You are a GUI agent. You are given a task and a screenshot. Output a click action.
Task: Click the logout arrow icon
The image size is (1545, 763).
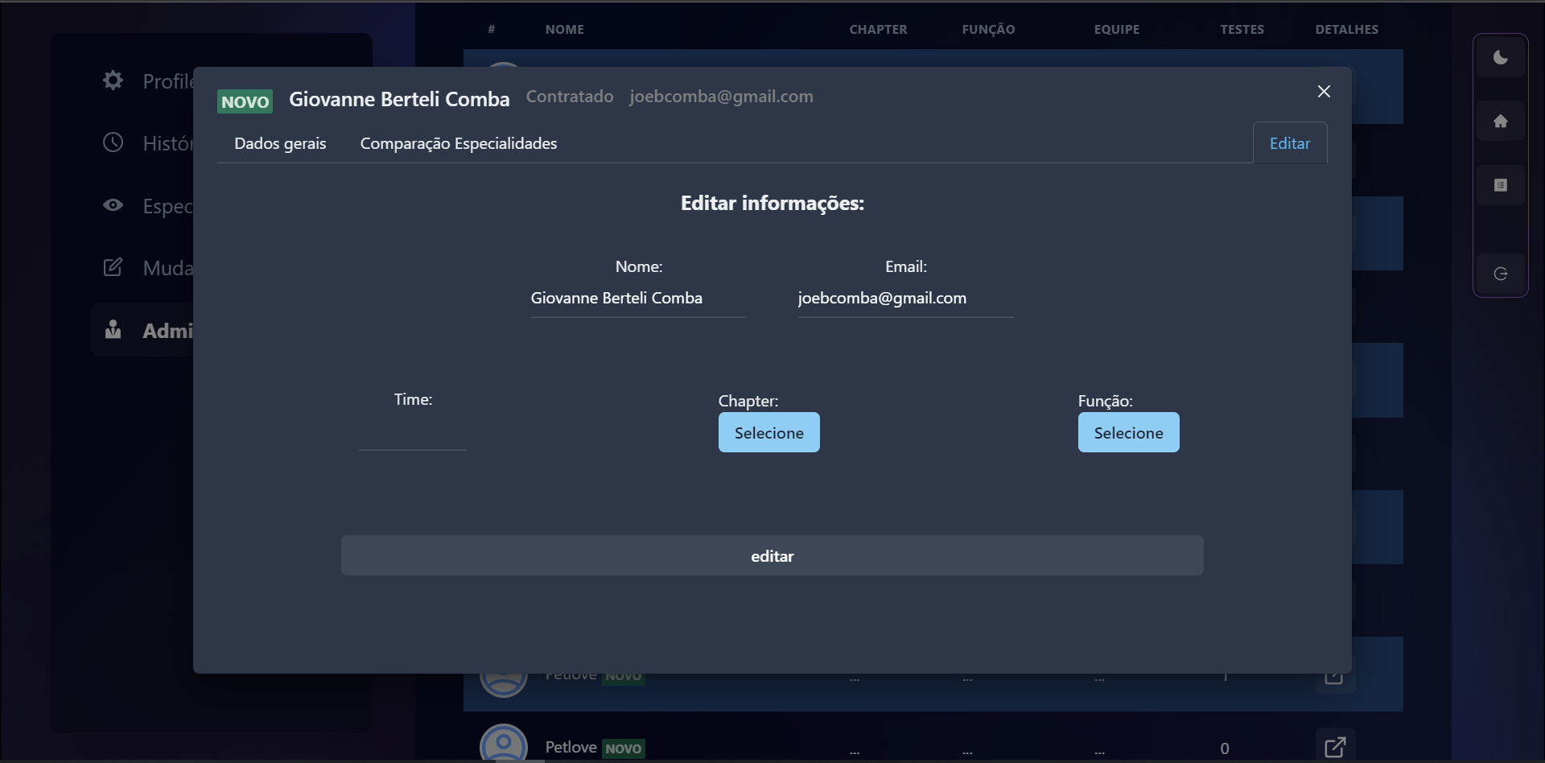[1500, 274]
